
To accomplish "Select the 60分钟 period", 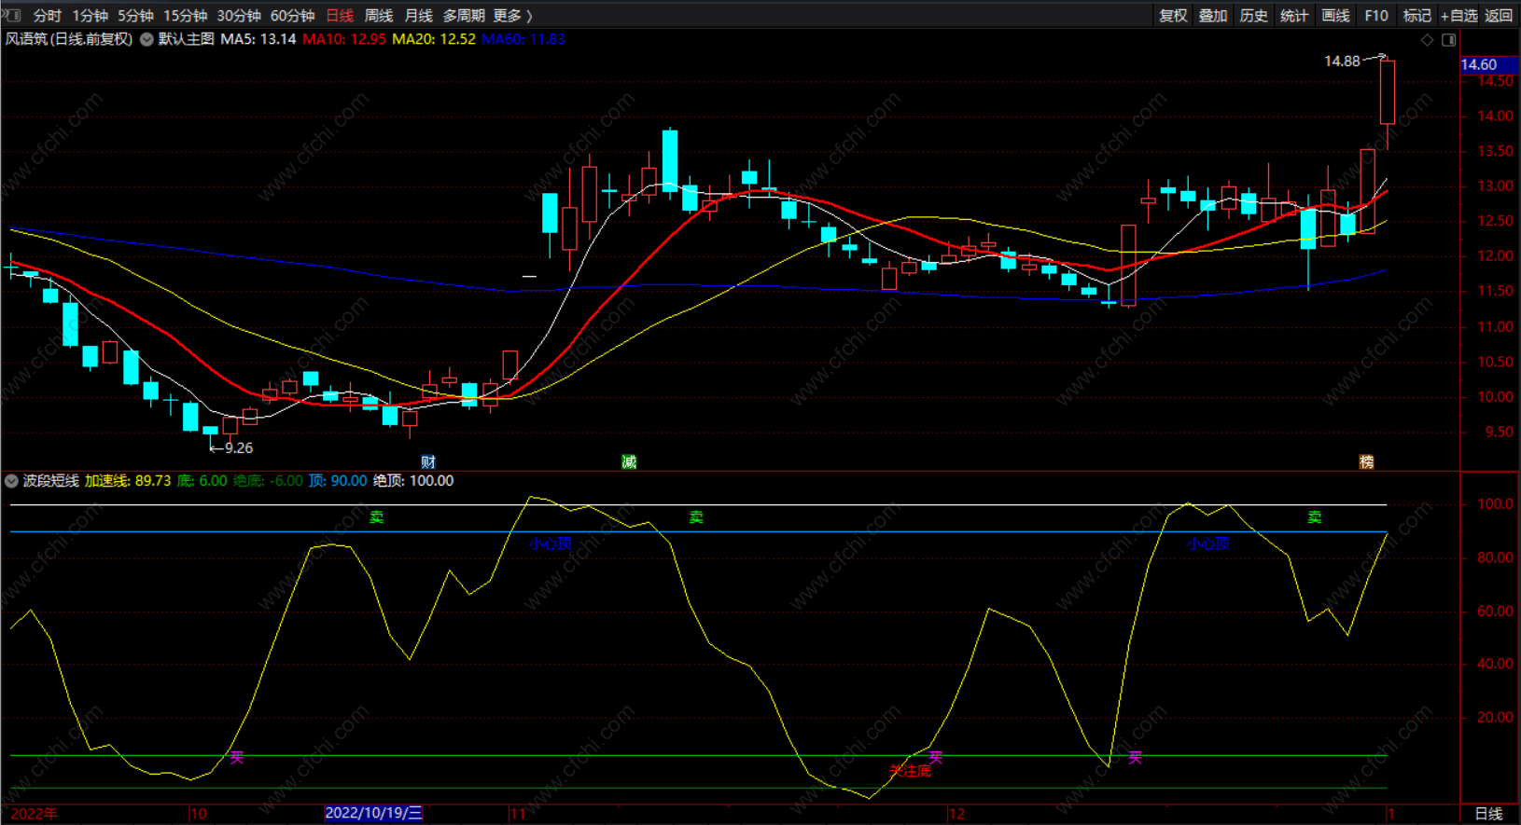I will tap(292, 16).
